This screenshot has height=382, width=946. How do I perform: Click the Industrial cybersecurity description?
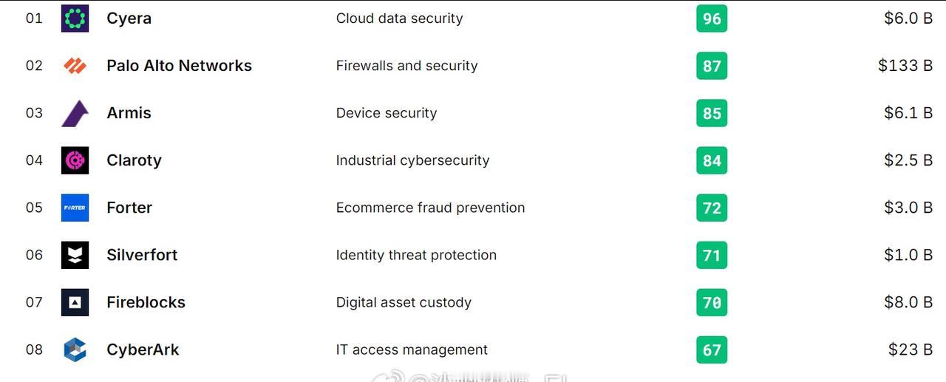(x=412, y=160)
